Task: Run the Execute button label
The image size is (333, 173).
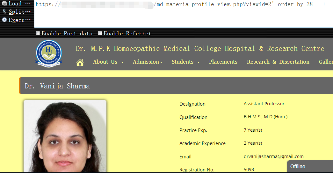Action: point(19,20)
